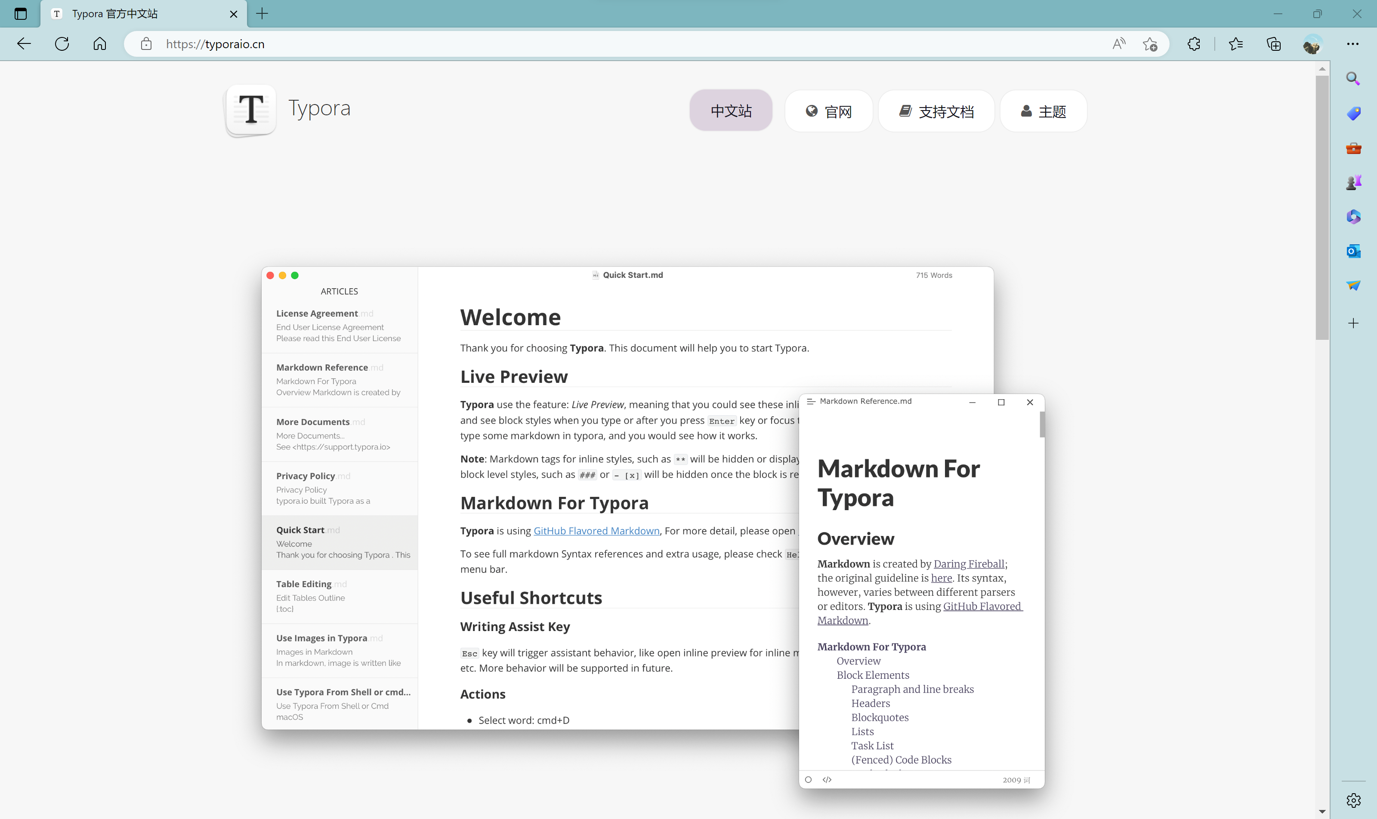This screenshot has width=1377, height=819.
Task: Open the browser extensions puzzle icon
Action: click(1194, 44)
